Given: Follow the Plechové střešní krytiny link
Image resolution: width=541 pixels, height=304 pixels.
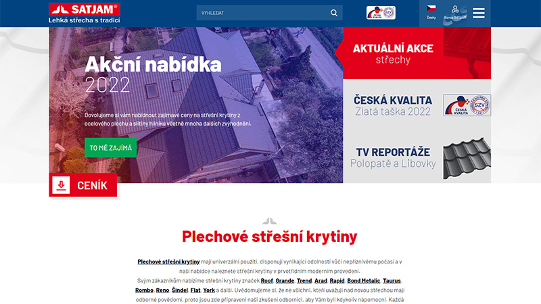Looking at the screenshot, I should (168, 261).
